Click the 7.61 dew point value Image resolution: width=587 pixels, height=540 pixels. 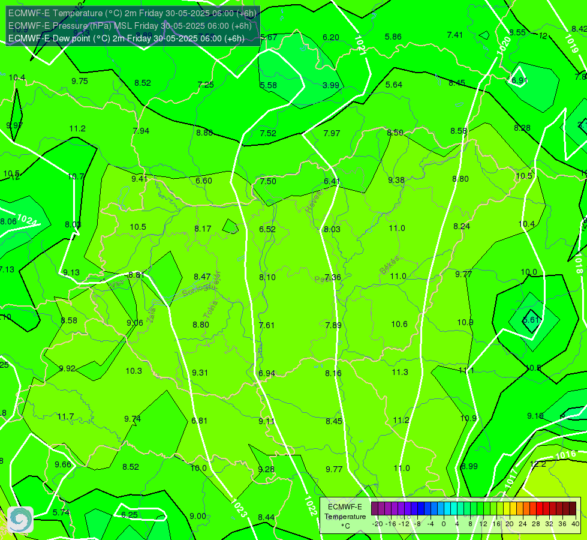coord(267,325)
